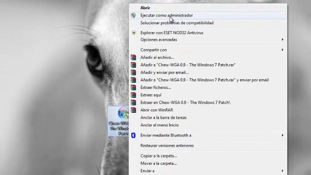311x175 pixels.
Task: Open the Enviar mediante Bluetooth a entry
Action: (x=166, y=135)
